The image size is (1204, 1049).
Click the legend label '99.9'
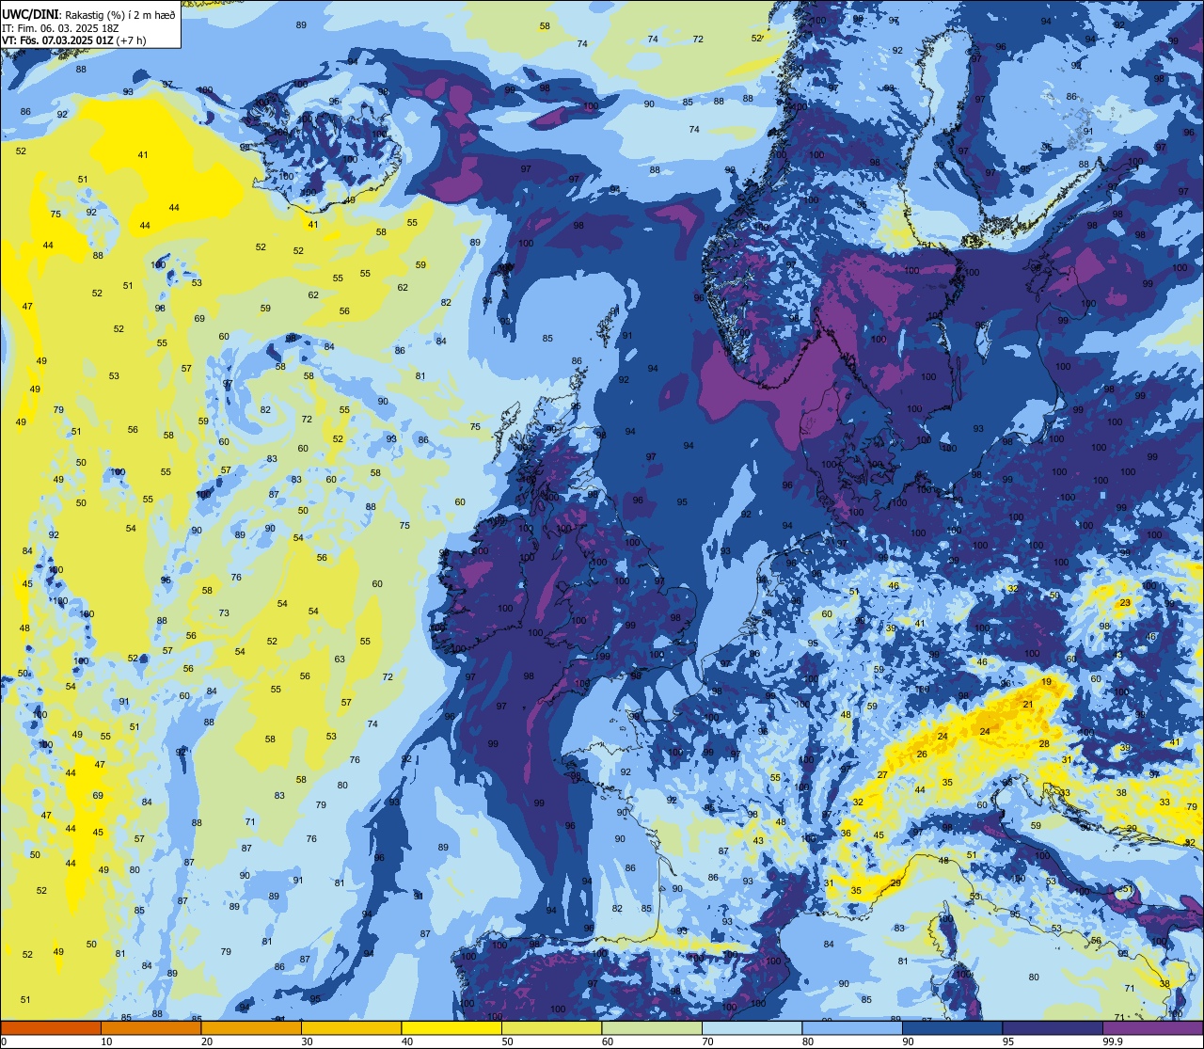click(x=1113, y=1041)
